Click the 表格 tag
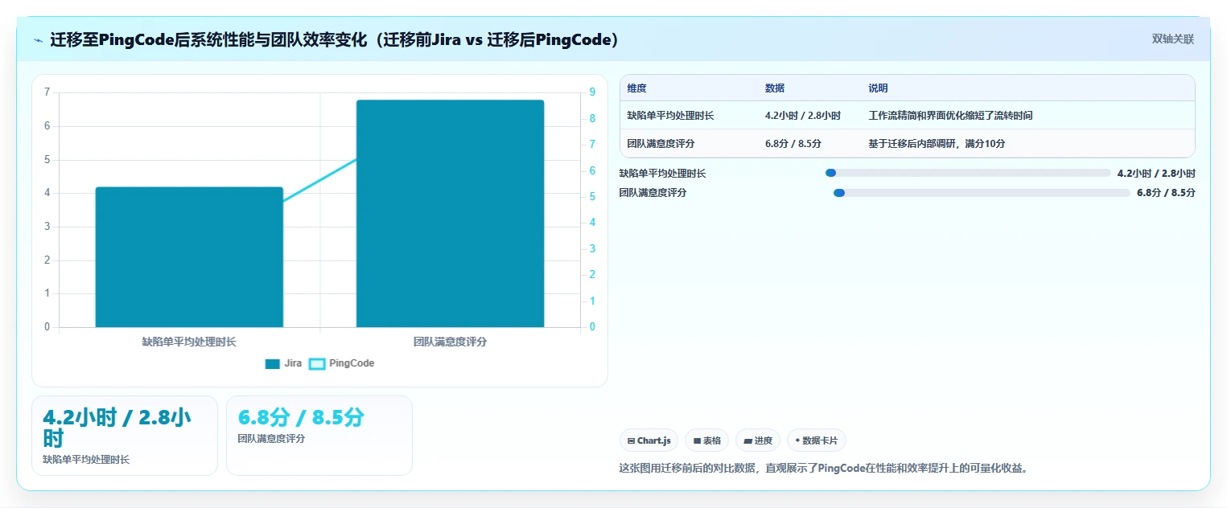This screenshot has width=1227, height=508. point(706,440)
